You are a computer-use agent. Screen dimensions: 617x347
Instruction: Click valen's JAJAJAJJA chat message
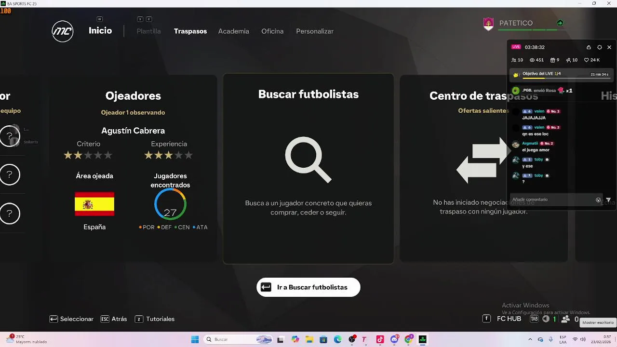(x=534, y=118)
